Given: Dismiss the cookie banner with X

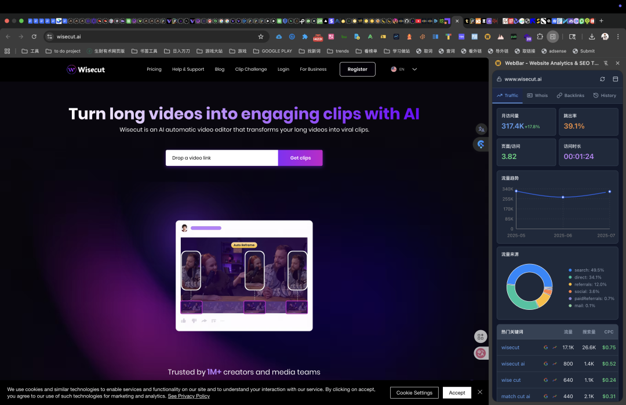Looking at the screenshot, I should pos(480,392).
